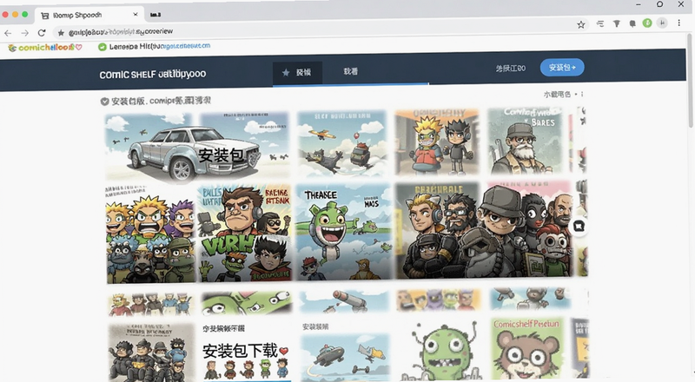695x382 pixels.
Task: Open the flying spaceship thumbnail at bottom
Action: tap(345, 358)
